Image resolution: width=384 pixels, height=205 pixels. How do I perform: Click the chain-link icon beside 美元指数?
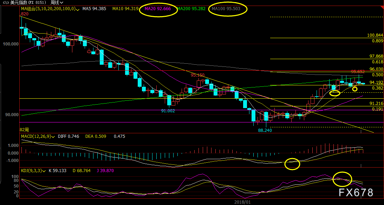(x=6, y=3)
